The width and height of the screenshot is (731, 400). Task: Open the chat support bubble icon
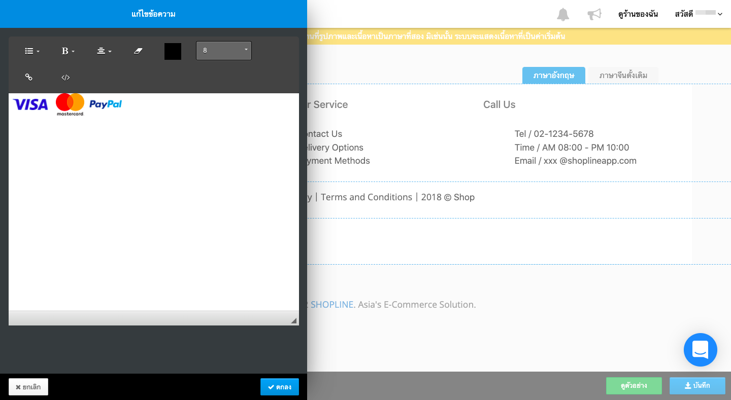click(701, 350)
